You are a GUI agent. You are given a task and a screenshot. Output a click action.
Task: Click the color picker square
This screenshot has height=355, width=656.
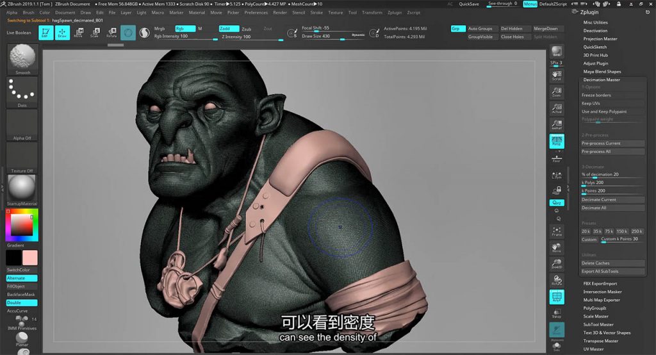(22, 224)
